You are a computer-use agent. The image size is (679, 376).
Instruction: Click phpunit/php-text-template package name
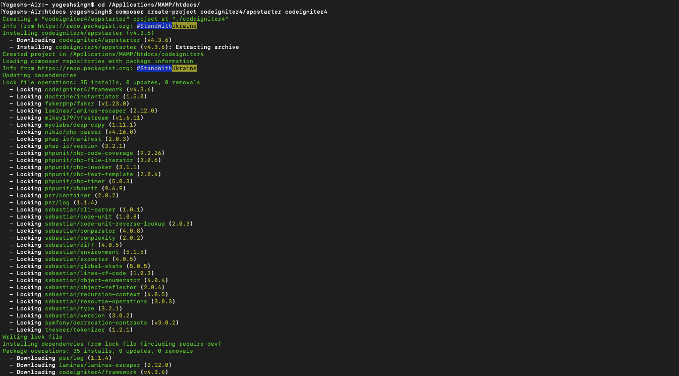pyautogui.click(x=89, y=174)
